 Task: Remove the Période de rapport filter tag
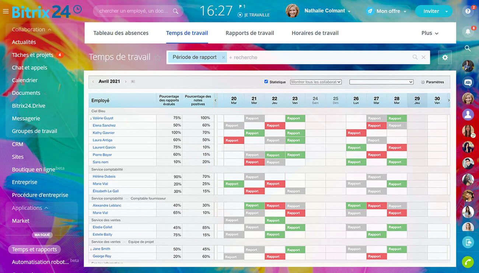click(223, 57)
